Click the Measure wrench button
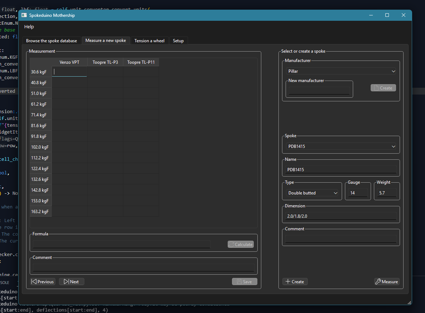Viewport: 425px width, 313px height. click(386, 281)
